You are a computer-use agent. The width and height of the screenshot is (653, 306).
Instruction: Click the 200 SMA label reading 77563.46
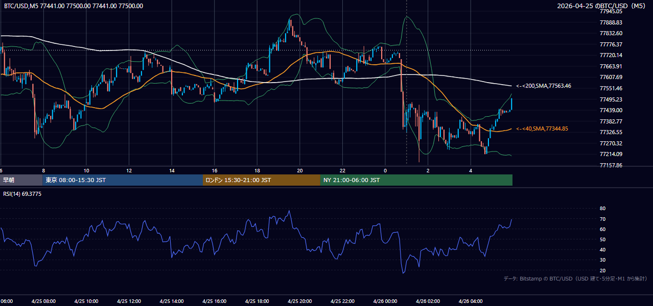coord(544,86)
